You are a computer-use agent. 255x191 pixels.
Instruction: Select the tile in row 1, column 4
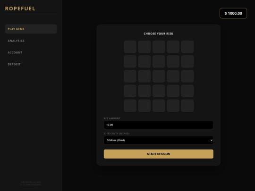click(x=173, y=47)
